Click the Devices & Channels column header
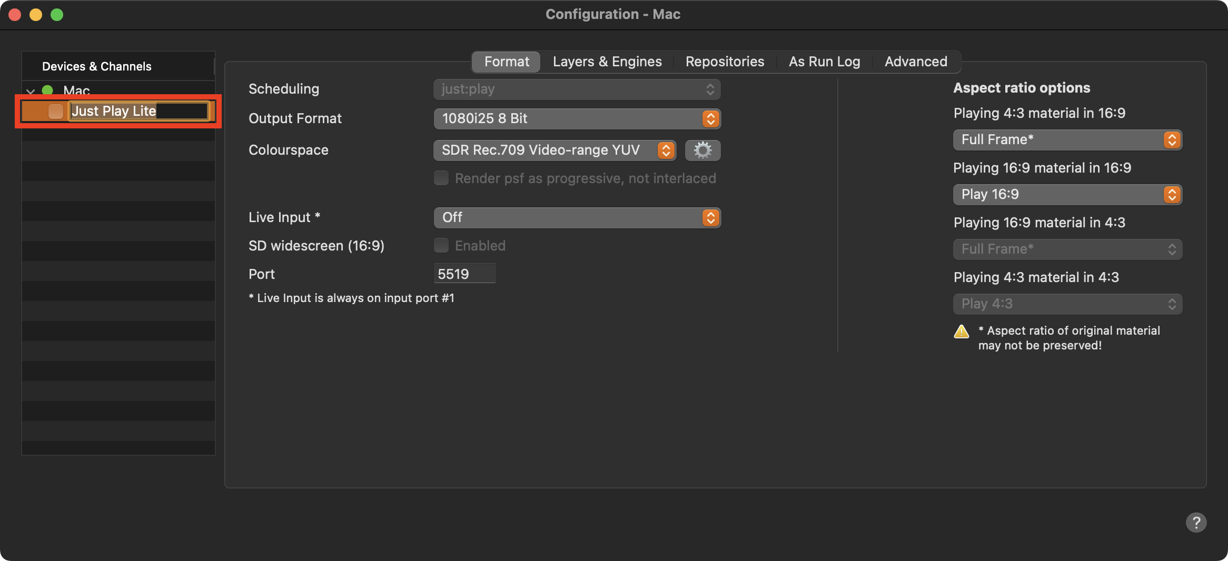Image resolution: width=1228 pixels, height=561 pixels. (x=118, y=66)
